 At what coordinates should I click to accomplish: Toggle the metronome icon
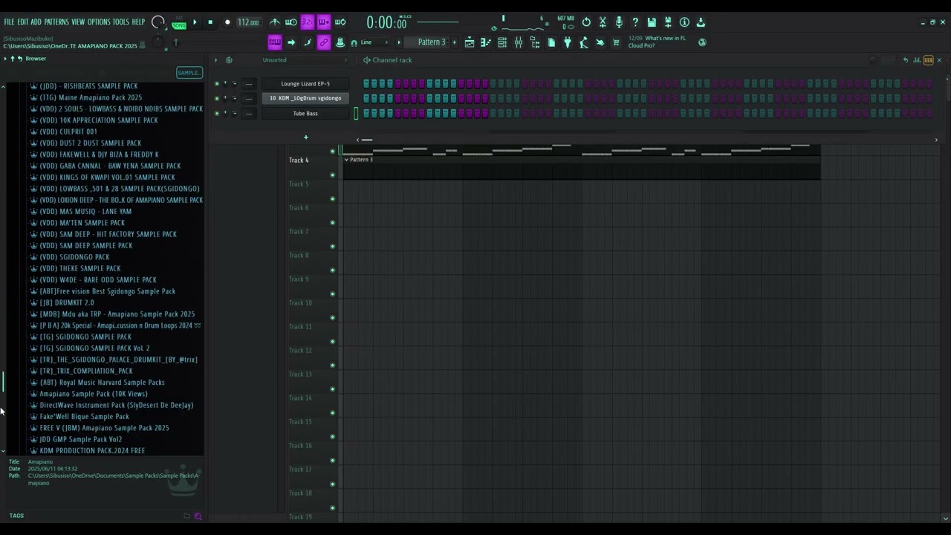tap(275, 22)
